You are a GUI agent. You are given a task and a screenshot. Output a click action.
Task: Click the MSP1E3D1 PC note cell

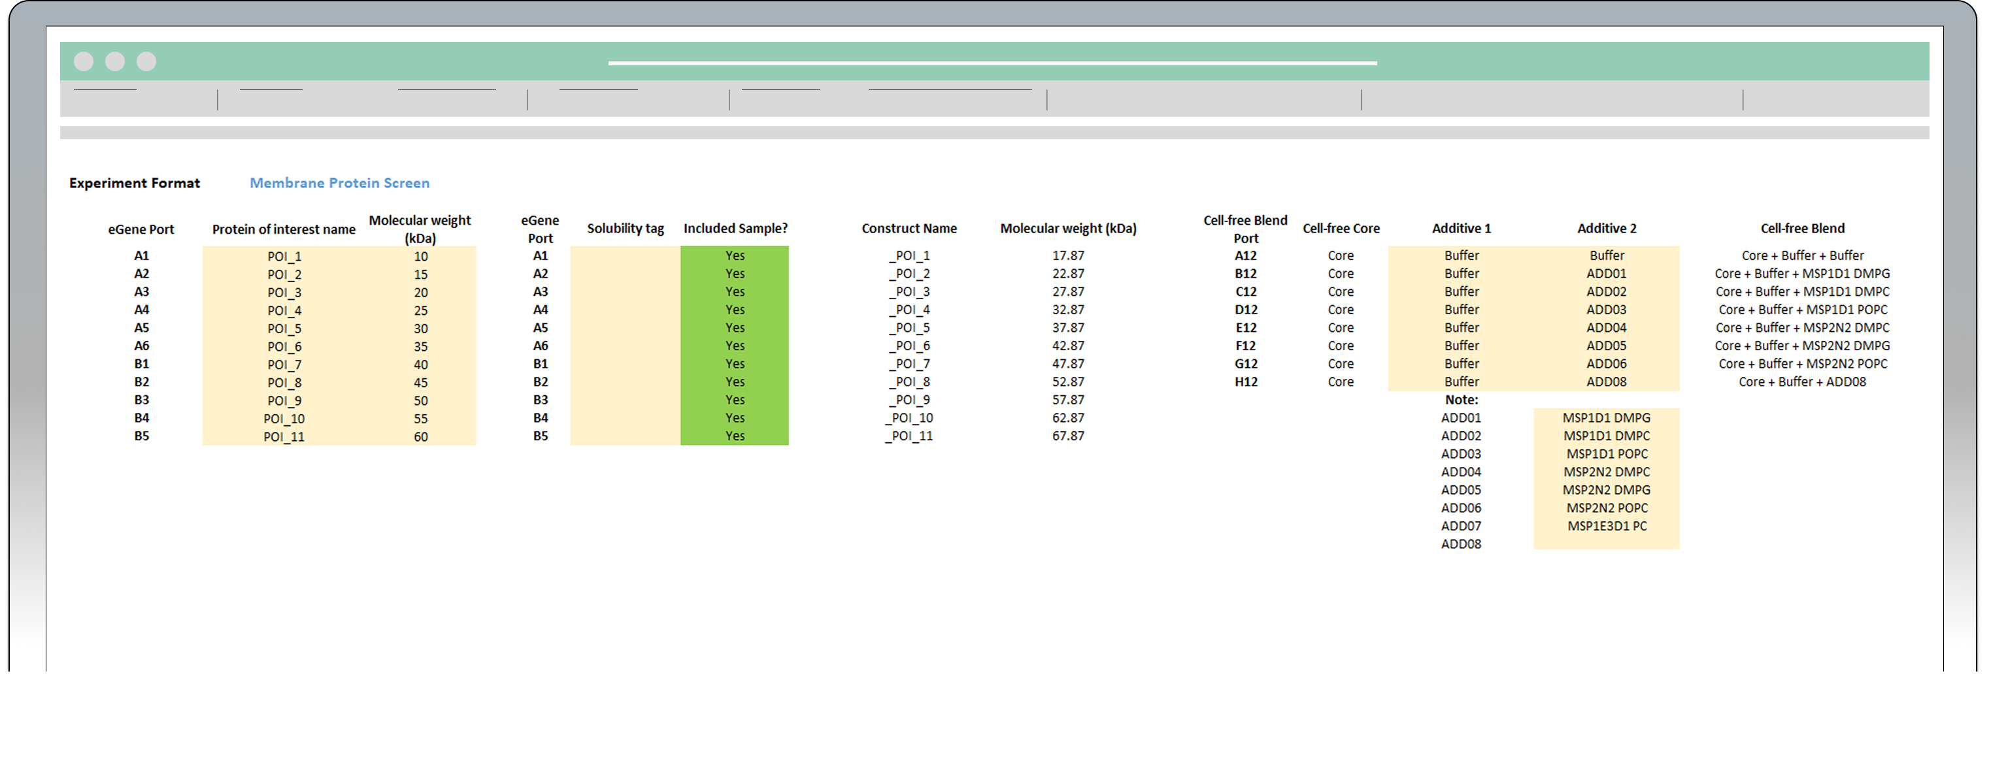pos(1606,527)
